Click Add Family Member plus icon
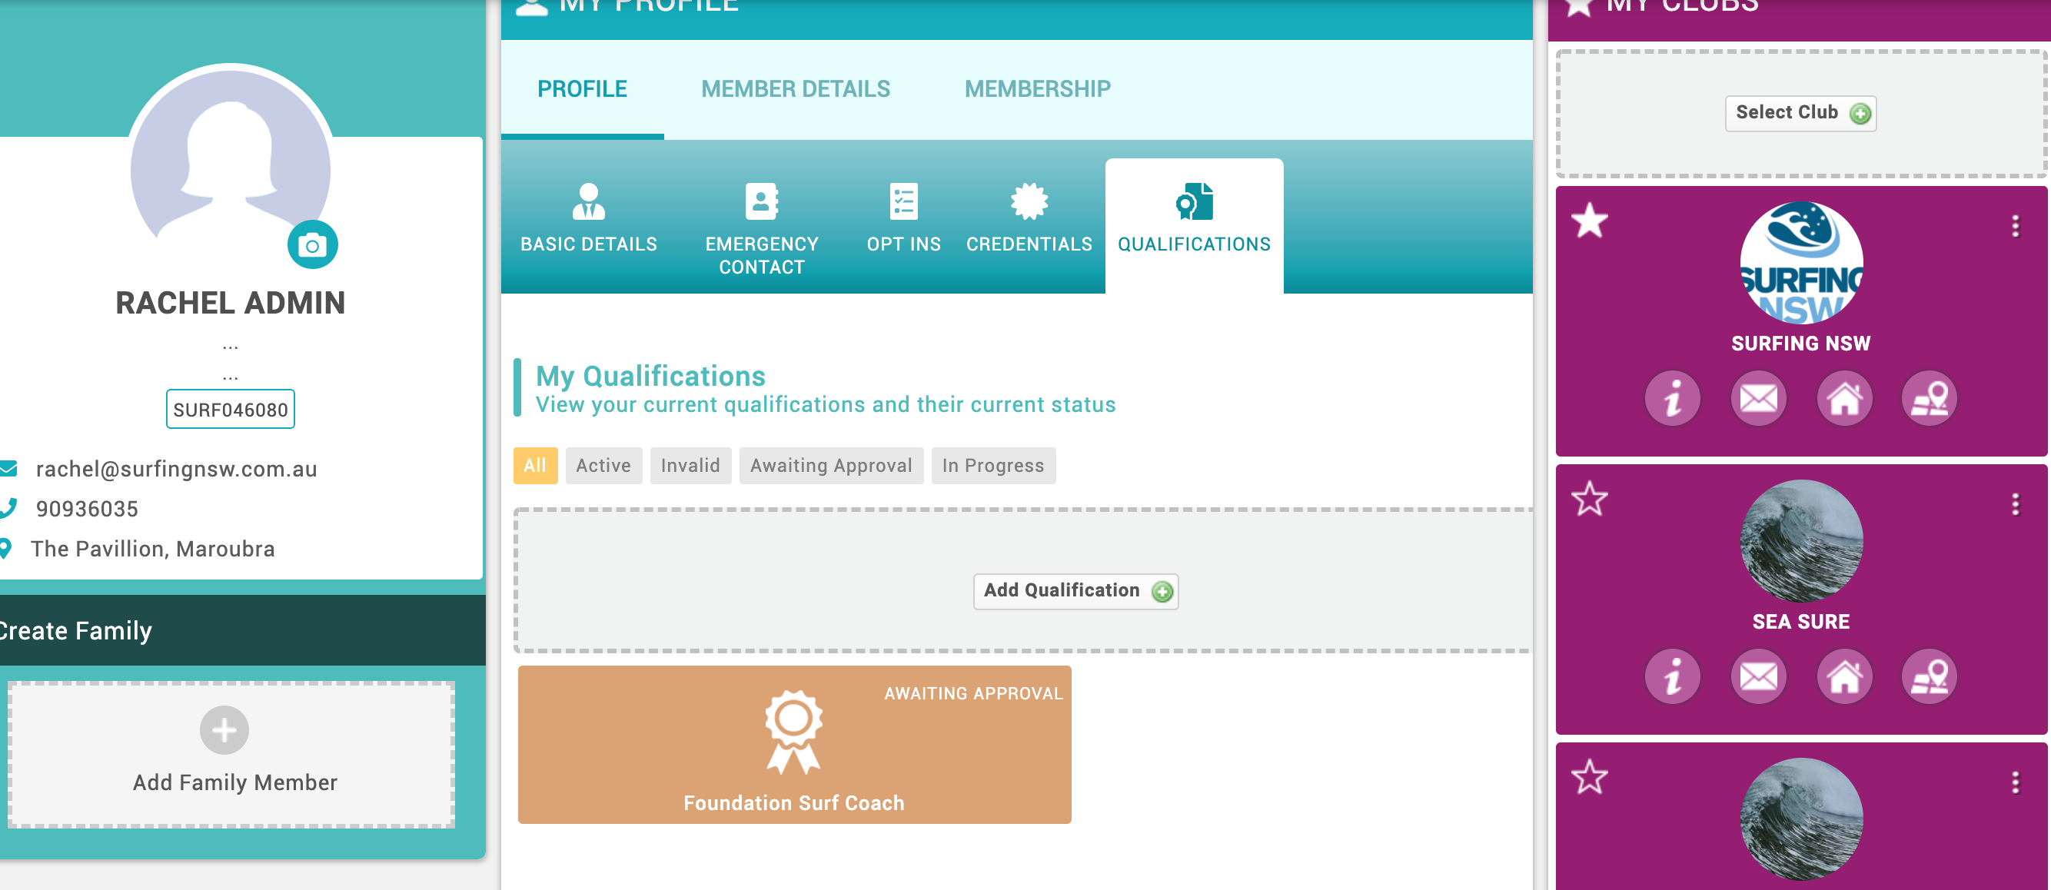2051x890 pixels. (224, 730)
